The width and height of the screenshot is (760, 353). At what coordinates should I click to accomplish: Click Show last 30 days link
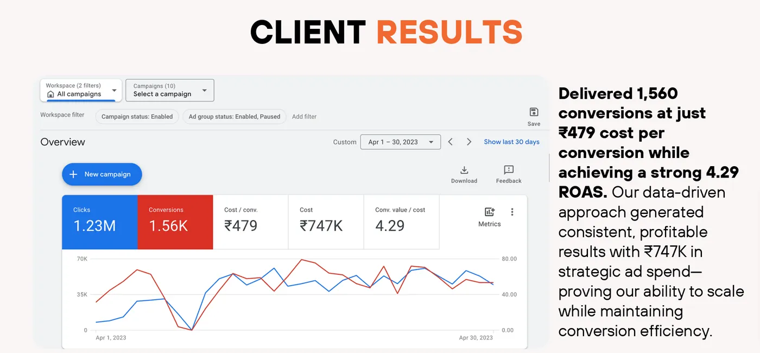click(511, 142)
